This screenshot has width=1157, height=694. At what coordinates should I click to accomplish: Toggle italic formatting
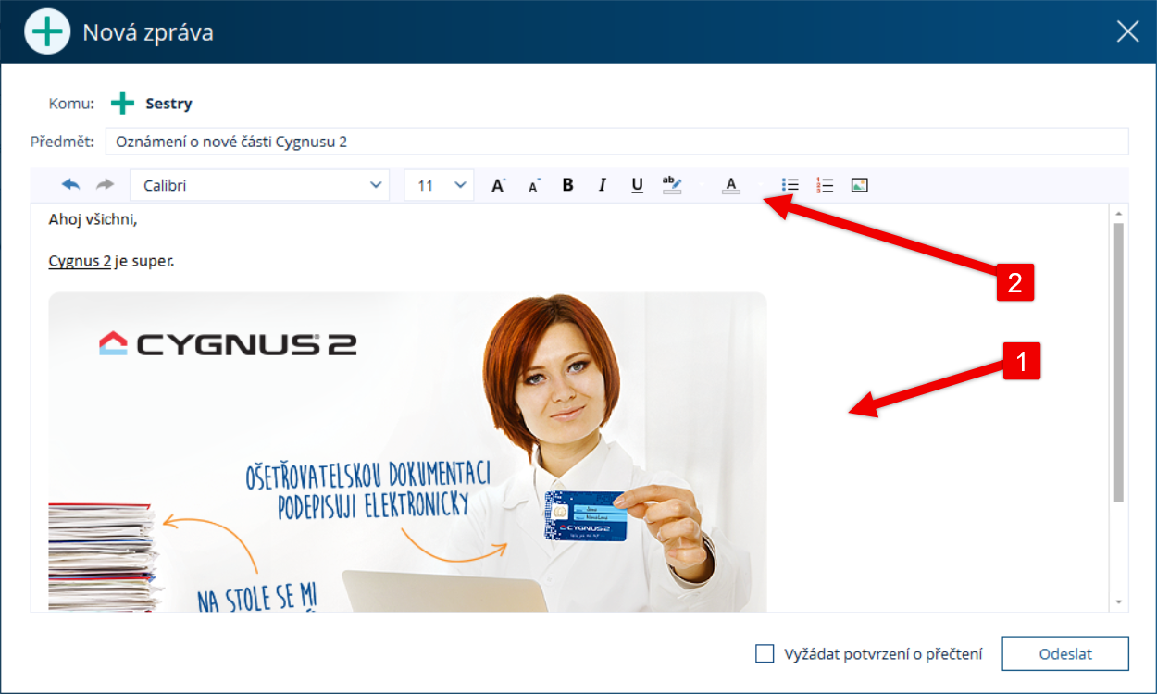pyautogui.click(x=603, y=185)
